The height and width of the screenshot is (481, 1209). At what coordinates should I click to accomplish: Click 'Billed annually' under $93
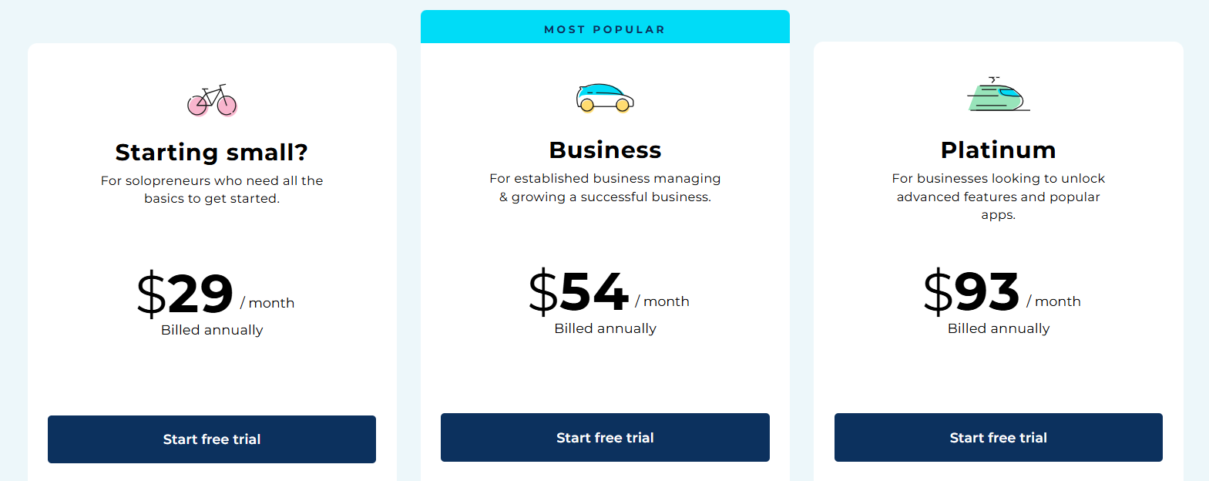point(998,328)
